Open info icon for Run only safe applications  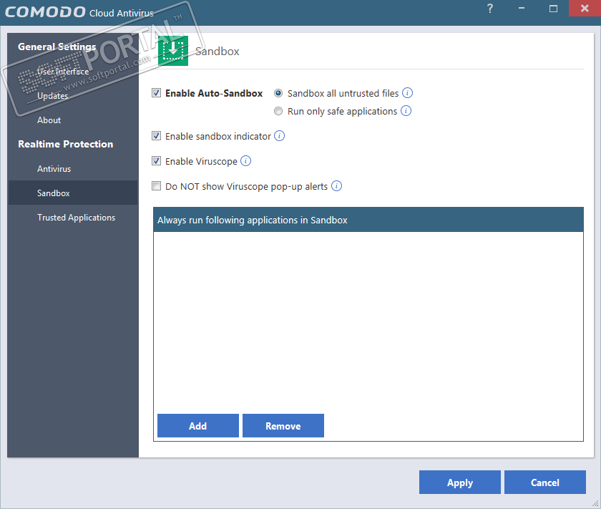click(406, 111)
